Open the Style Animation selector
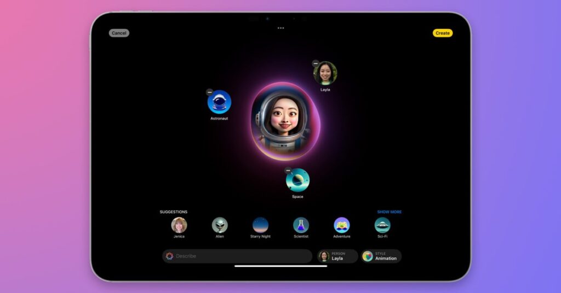The image size is (561, 293). (381, 256)
